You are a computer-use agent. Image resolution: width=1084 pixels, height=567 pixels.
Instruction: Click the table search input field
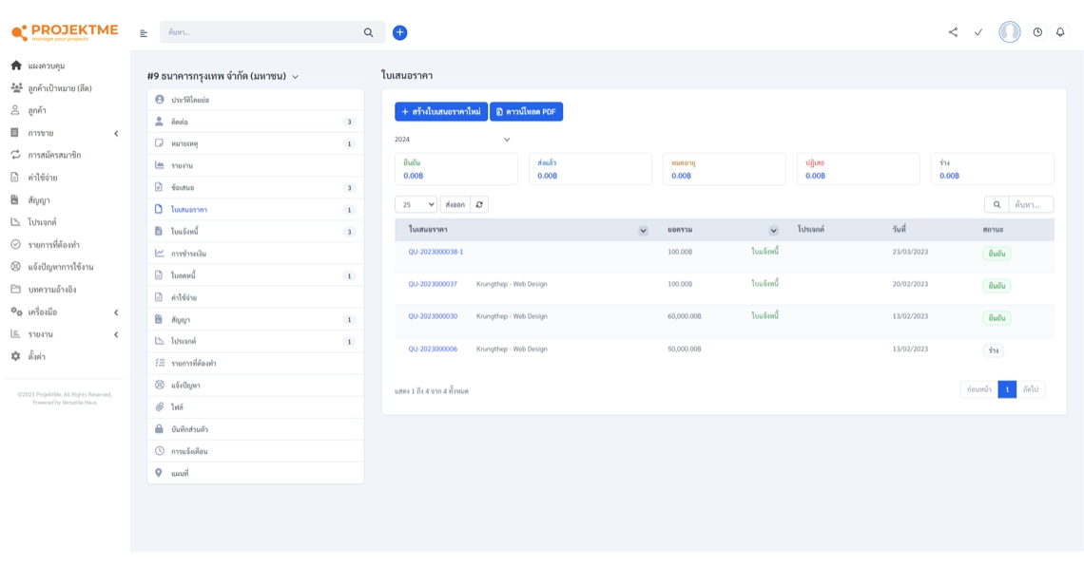coord(1030,204)
